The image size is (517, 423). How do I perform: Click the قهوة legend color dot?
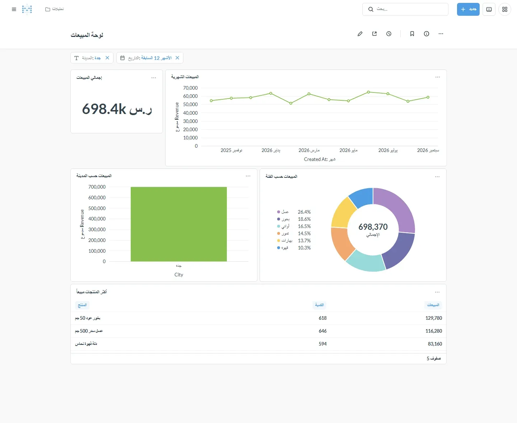pyautogui.click(x=279, y=248)
